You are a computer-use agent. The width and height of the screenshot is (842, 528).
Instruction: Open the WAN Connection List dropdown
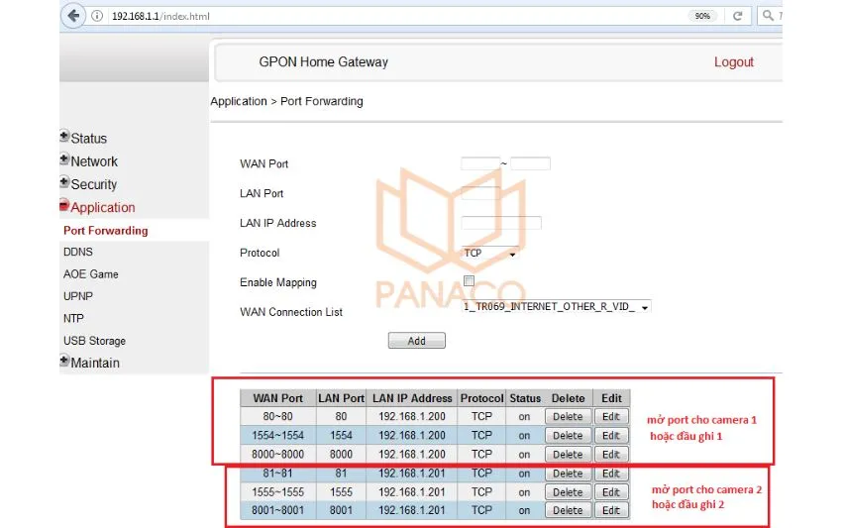click(x=557, y=307)
